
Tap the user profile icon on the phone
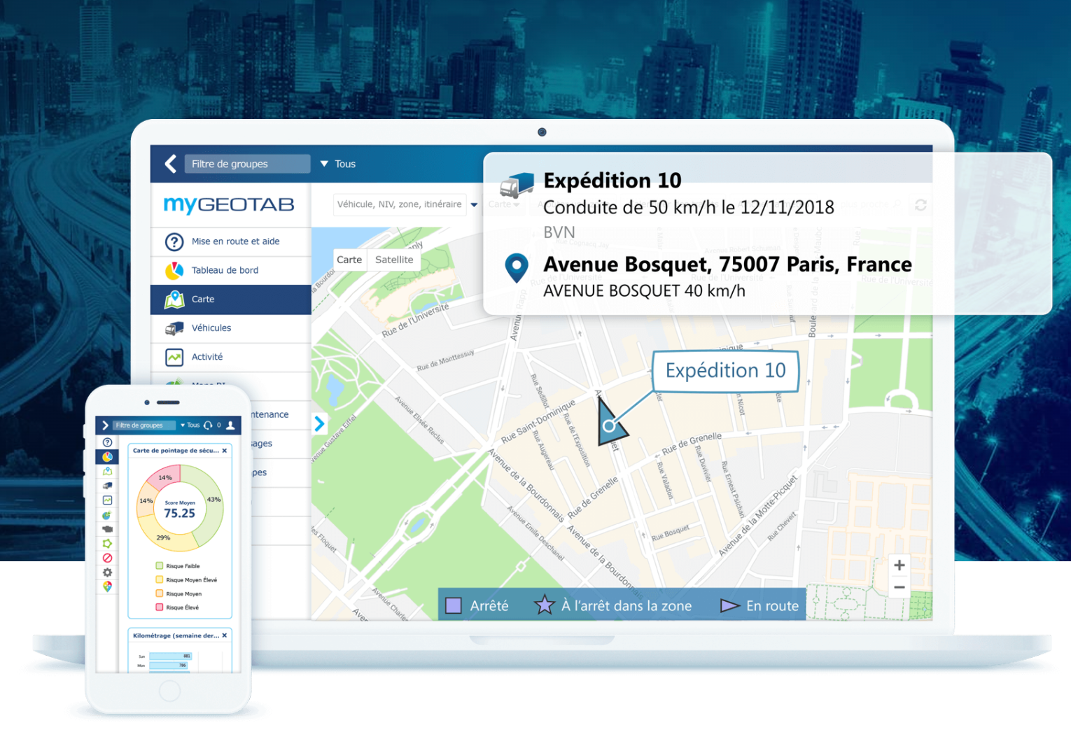point(230,425)
